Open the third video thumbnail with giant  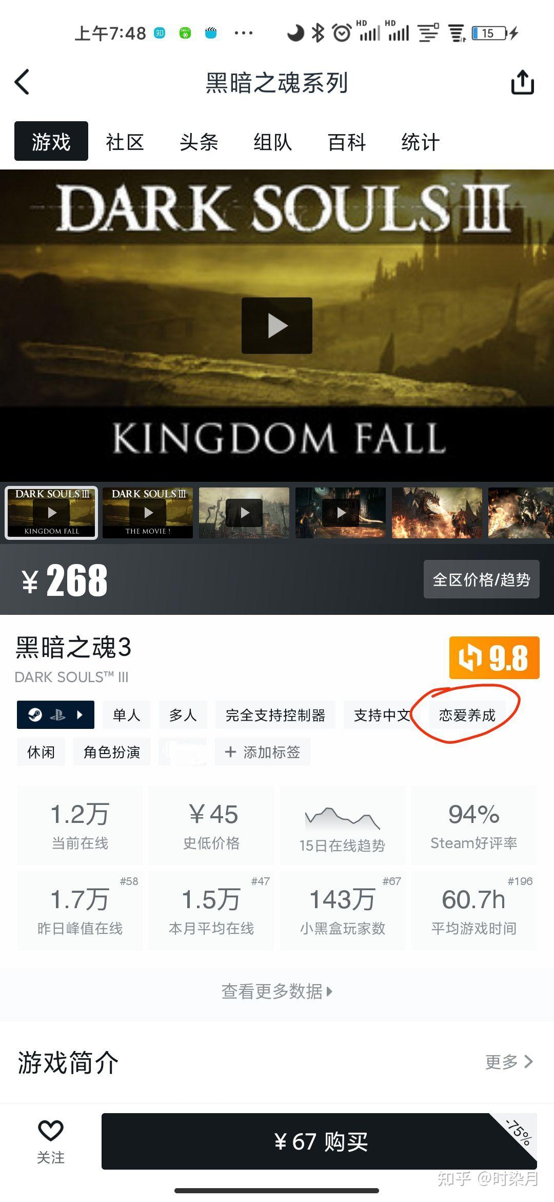(x=244, y=513)
